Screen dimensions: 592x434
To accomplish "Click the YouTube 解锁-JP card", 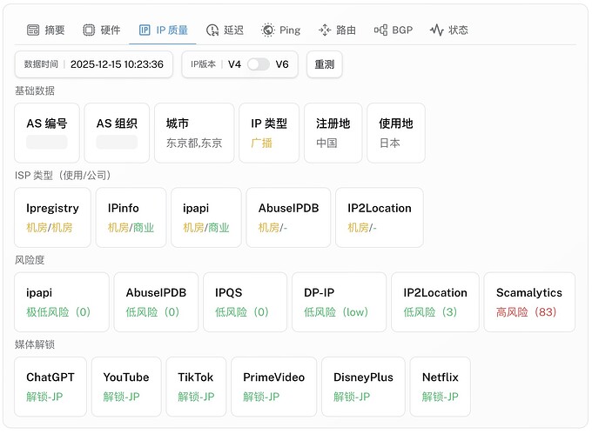I will click(126, 387).
